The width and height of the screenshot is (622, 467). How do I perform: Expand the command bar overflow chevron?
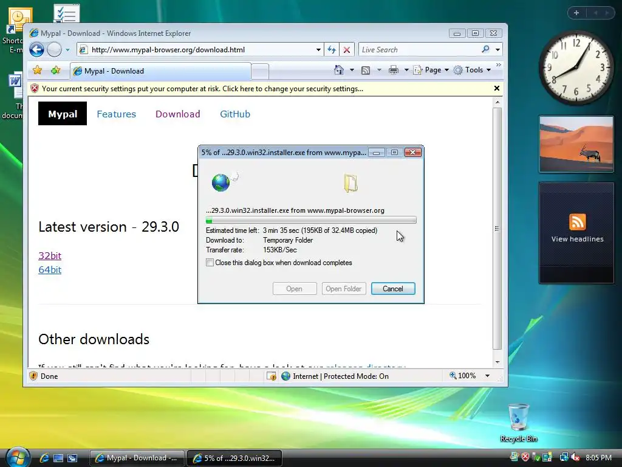(499, 65)
